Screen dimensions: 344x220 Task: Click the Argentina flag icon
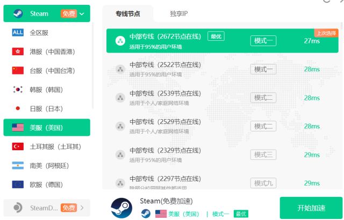point(18,165)
